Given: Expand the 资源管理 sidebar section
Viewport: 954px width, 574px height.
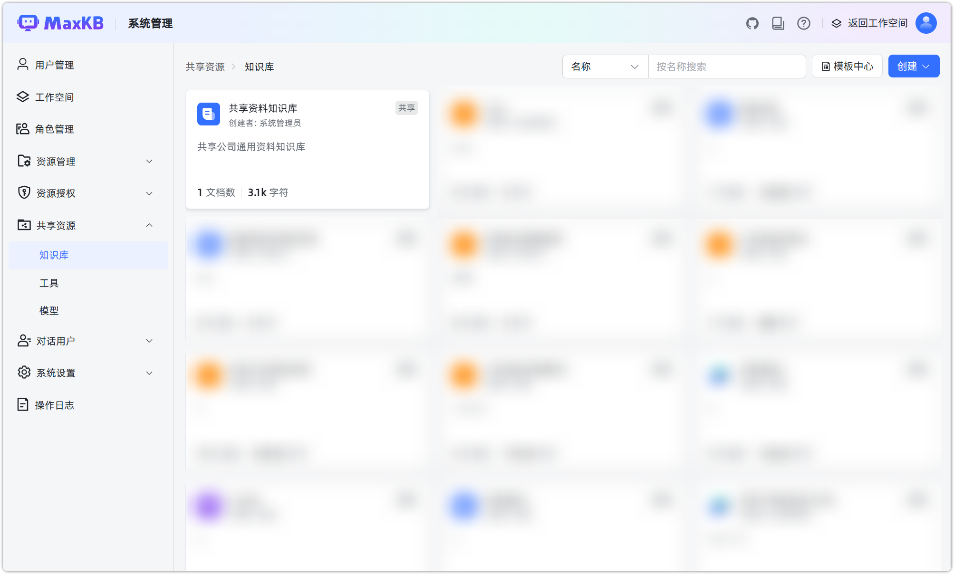Looking at the screenshot, I should pyautogui.click(x=149, y=162).
